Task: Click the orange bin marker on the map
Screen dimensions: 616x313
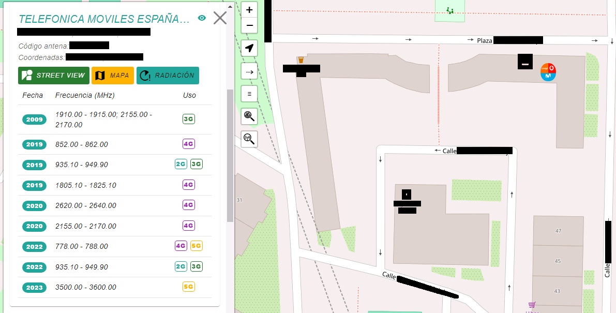Action: pos(301,60)
